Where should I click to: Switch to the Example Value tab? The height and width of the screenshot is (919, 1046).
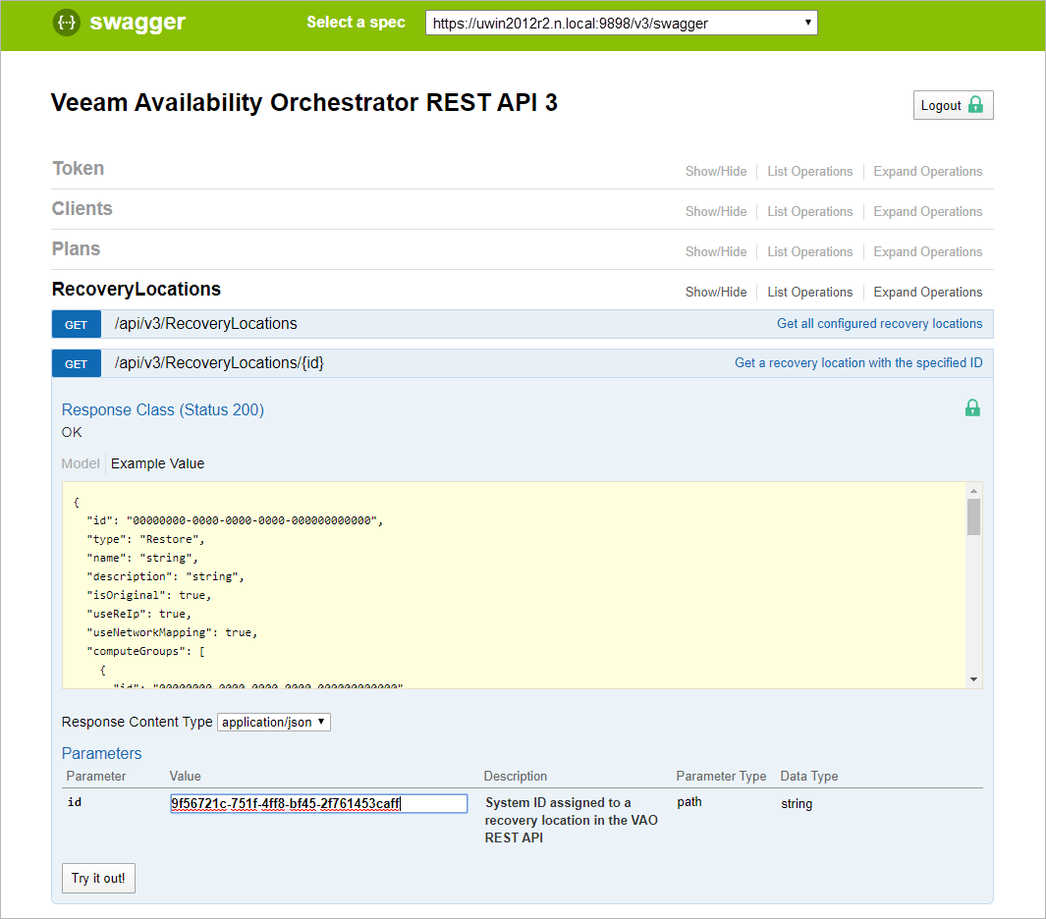[157, 463]
